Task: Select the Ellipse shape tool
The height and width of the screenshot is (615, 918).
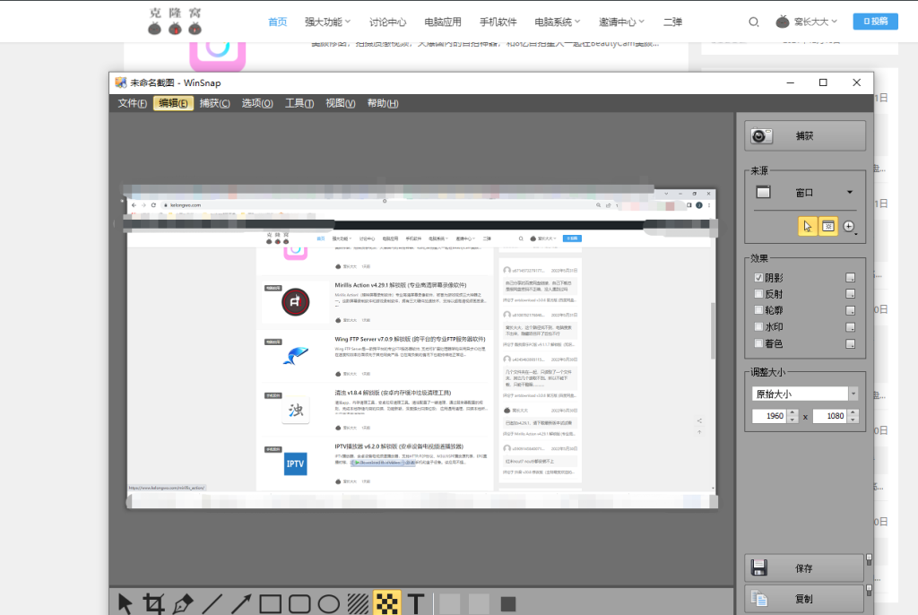Action: (x=329, y=603)
